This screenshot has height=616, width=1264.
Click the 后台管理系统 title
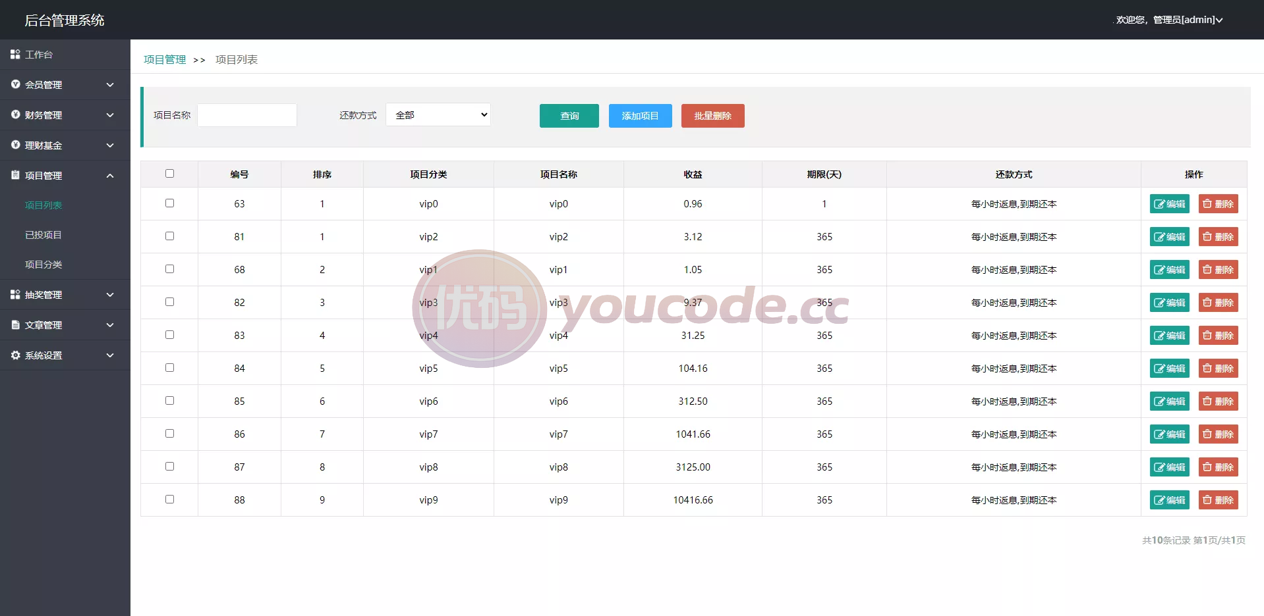[x=65, y=20]
